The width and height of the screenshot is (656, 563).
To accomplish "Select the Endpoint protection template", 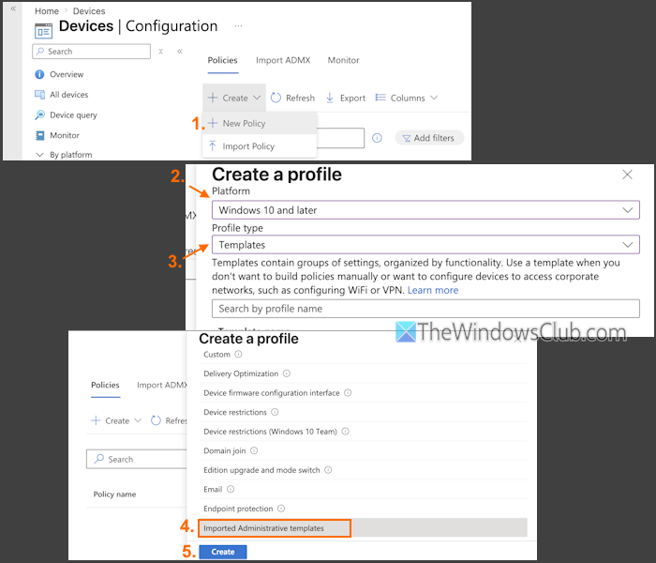I will pyautogui.click(x=238, y=509).
